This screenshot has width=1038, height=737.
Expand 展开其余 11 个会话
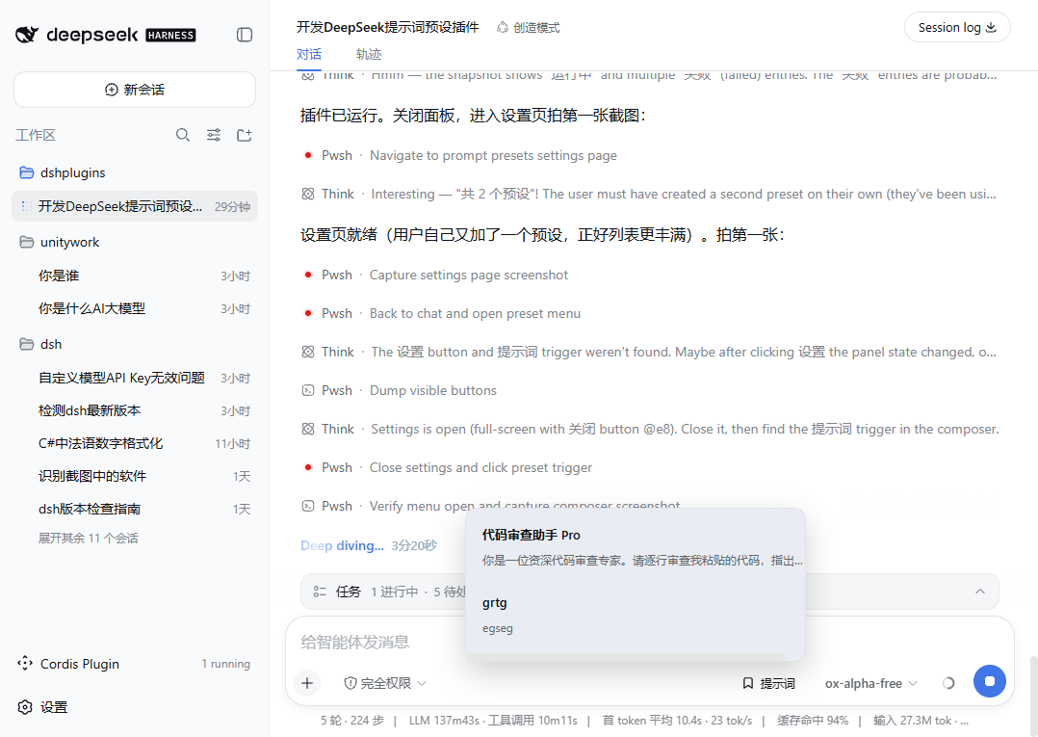88,538
